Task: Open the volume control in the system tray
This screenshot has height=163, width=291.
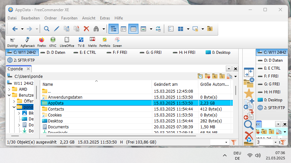Action: (x=258, y=155)
